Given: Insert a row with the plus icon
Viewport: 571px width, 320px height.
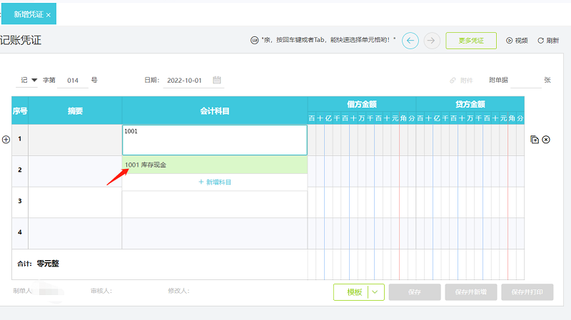Looking at the screenshot, I should pos(6,140).
